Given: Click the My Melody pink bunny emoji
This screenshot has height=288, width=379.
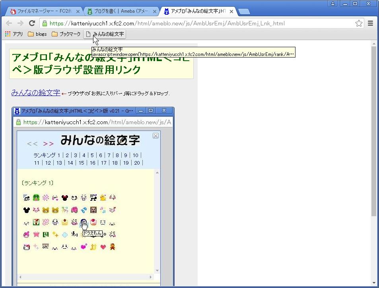Looking at the screenshot, I should 27,234.
